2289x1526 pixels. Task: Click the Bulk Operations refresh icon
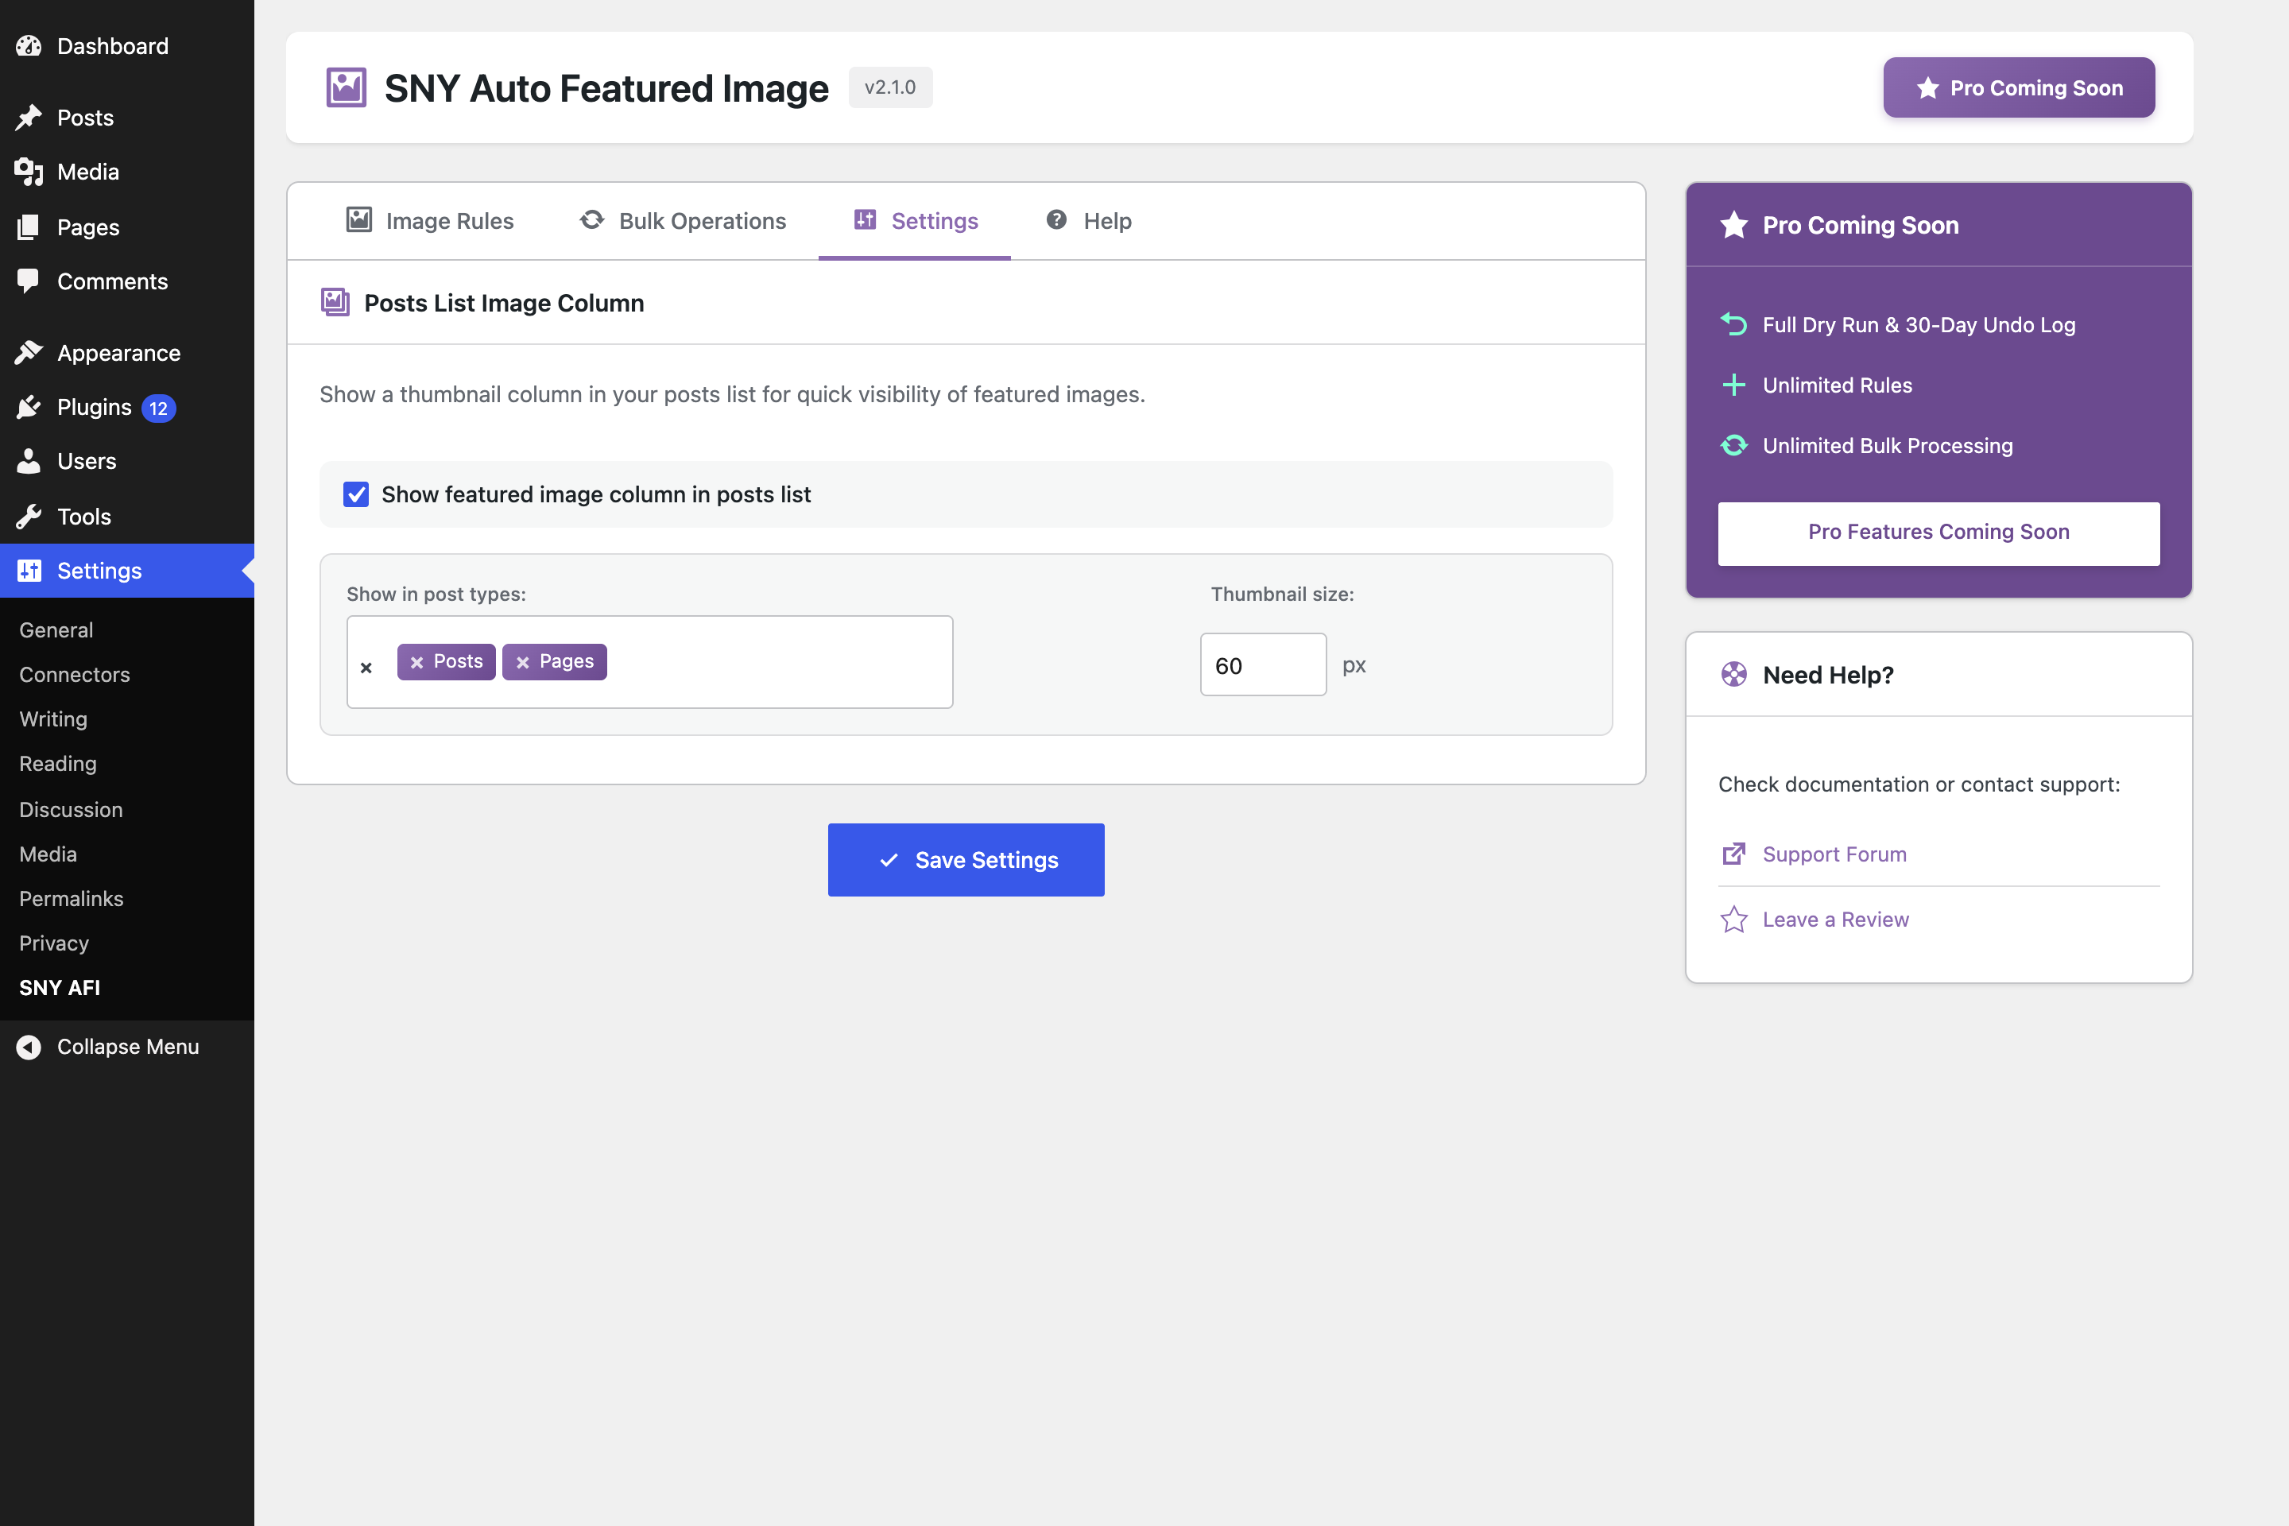(x=591, y=220)
